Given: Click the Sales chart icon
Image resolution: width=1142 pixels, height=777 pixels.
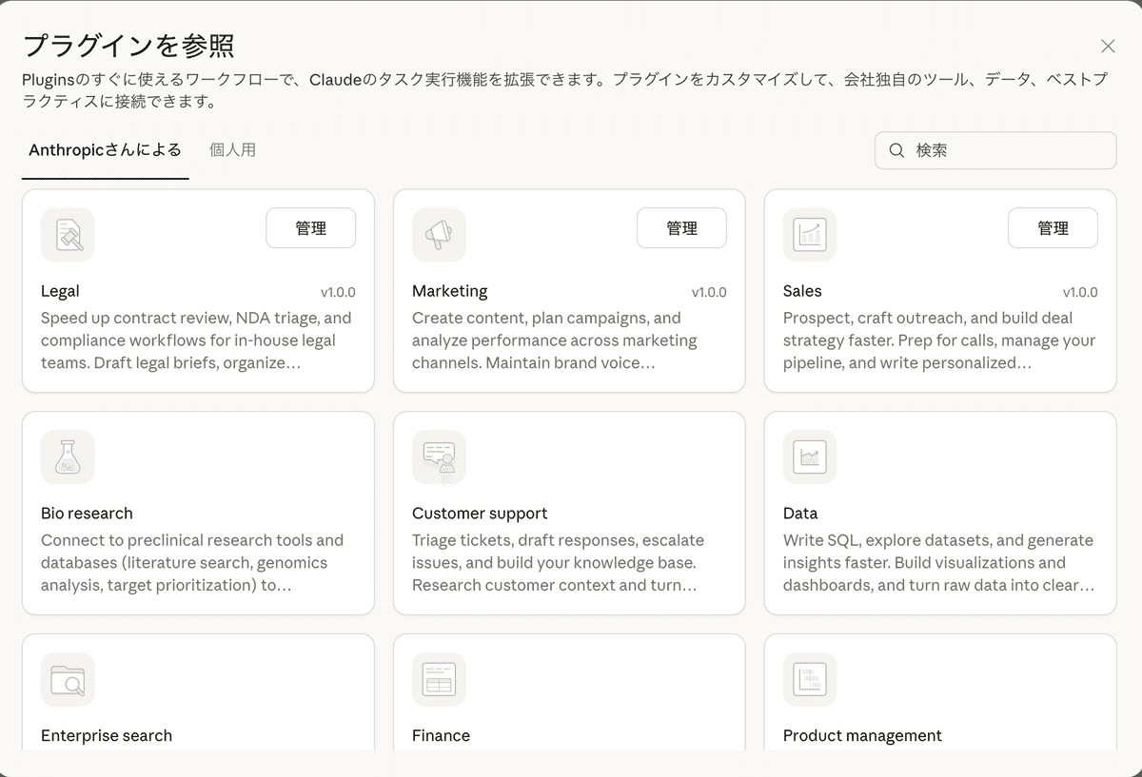Looking at the screenshot, I should tap(810, 235).
